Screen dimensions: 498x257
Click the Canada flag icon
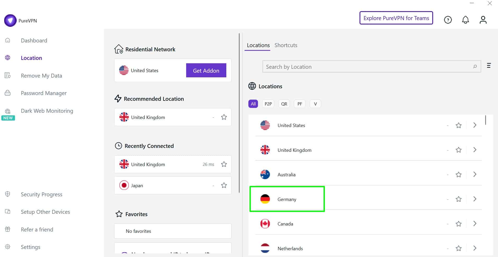coord(265,224)
